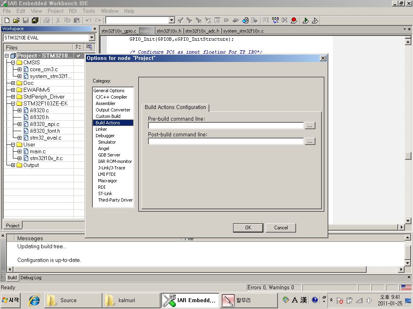
Task: Select the ST-Link category
Action: tap(105, 194)
